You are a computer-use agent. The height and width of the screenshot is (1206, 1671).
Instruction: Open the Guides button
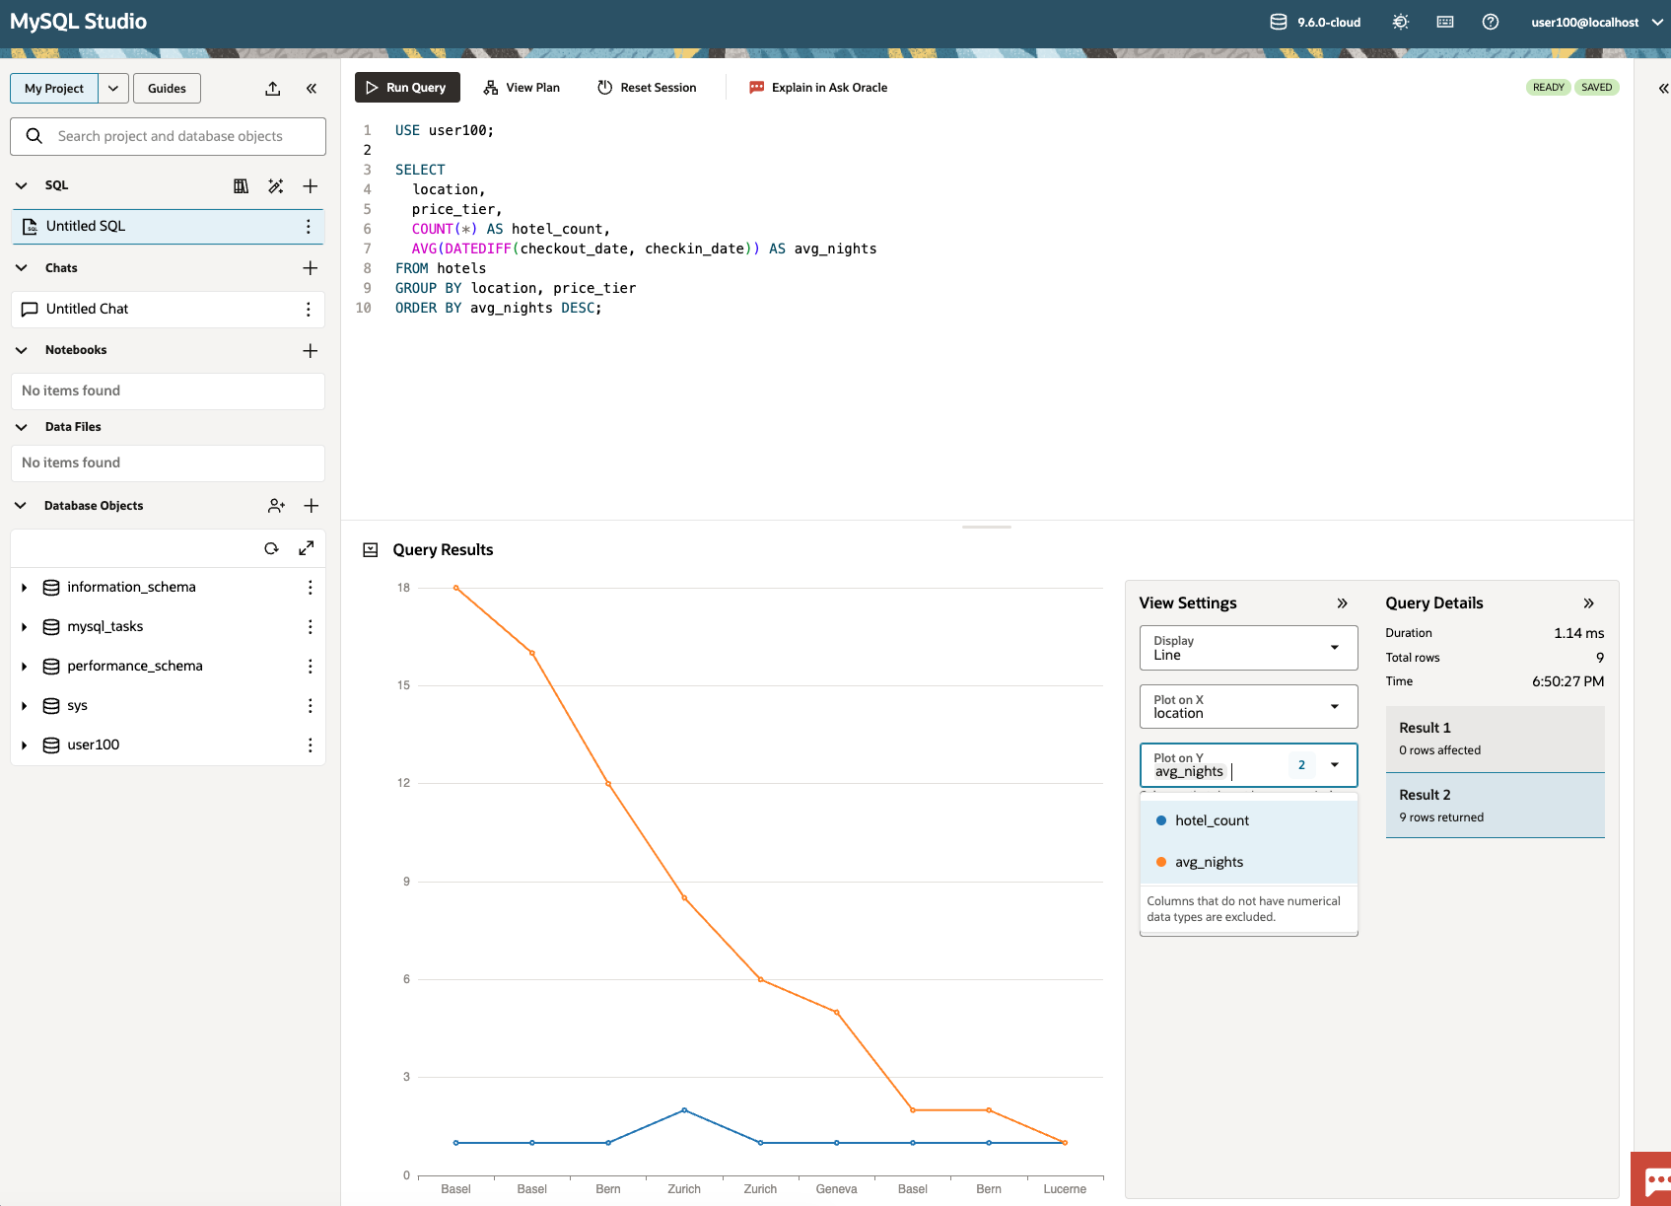(167, 89)
